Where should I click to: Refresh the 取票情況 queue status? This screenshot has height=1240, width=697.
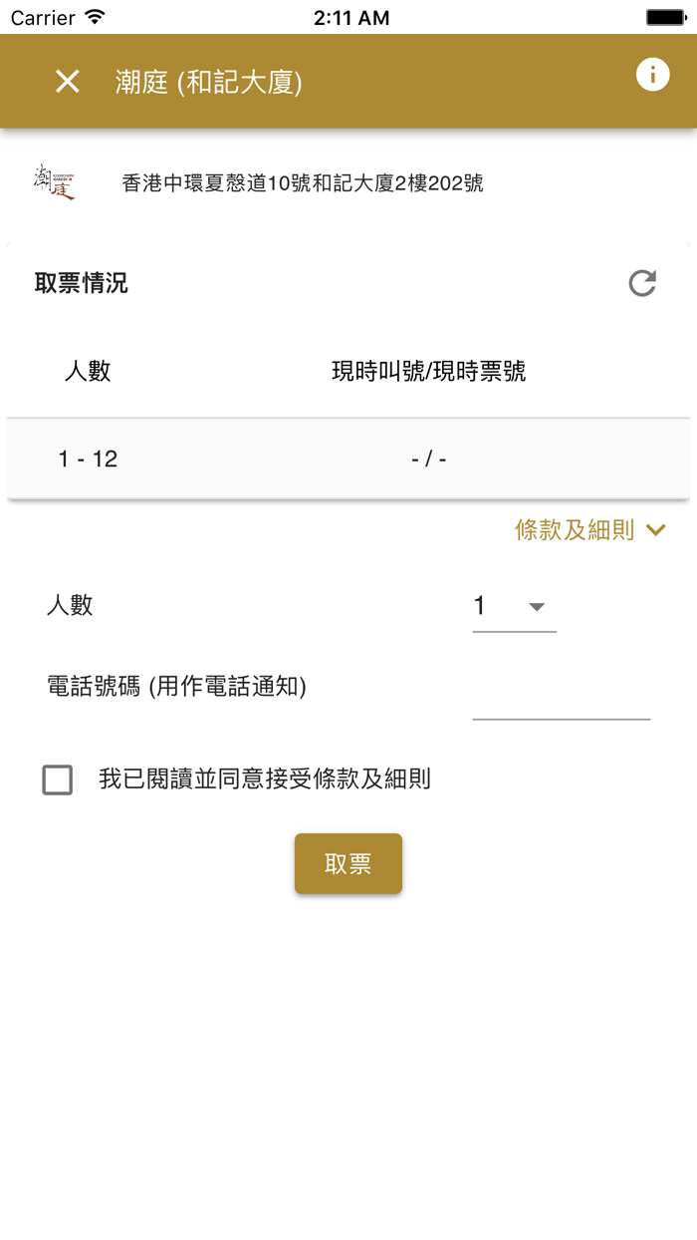click(643, 283)
